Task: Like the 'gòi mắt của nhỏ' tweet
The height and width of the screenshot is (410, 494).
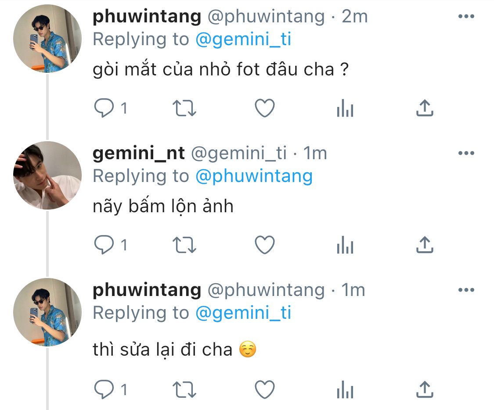Action: [265, 108]
